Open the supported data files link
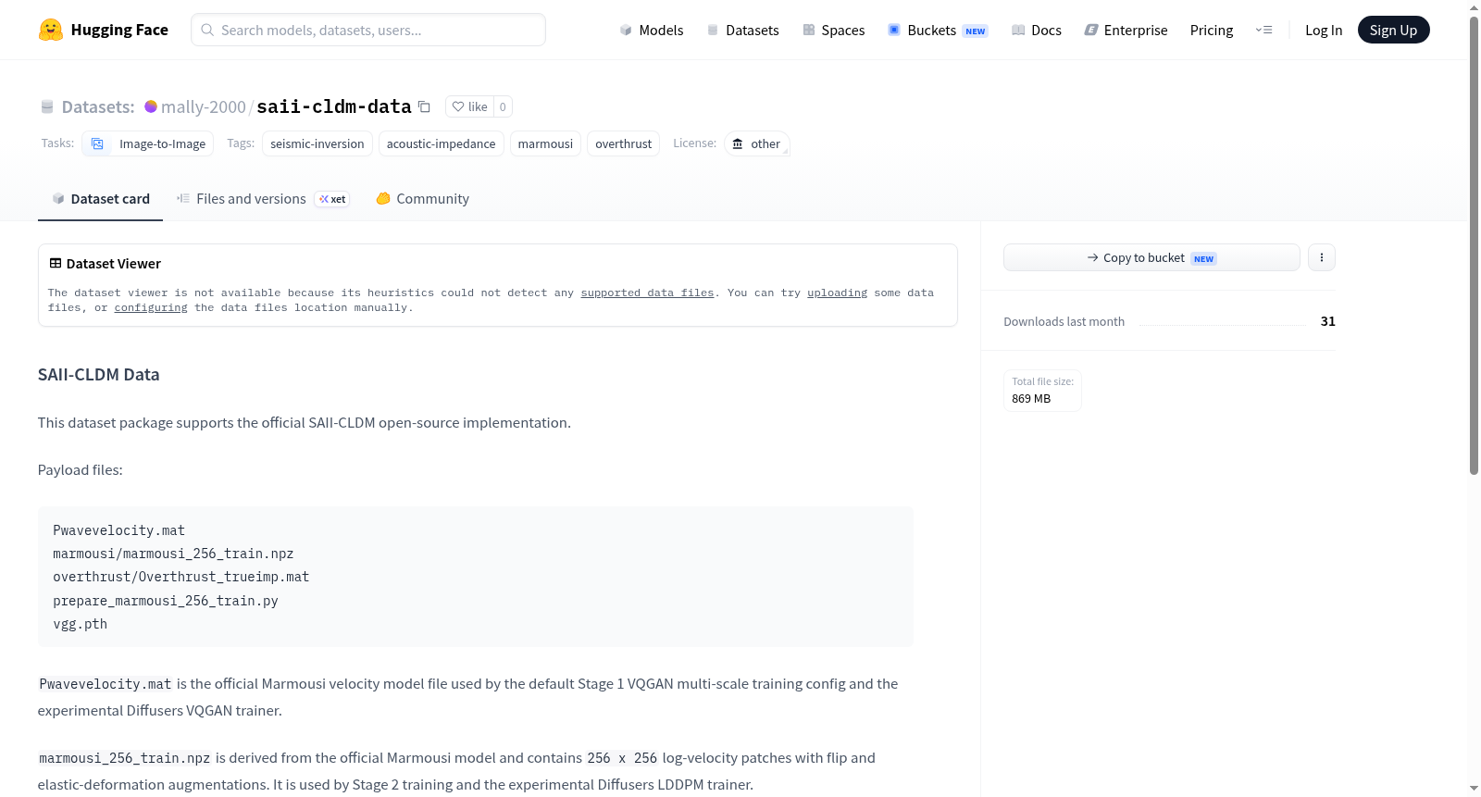The width and height of the screenshot is (1481, 797). pos(647,293)
